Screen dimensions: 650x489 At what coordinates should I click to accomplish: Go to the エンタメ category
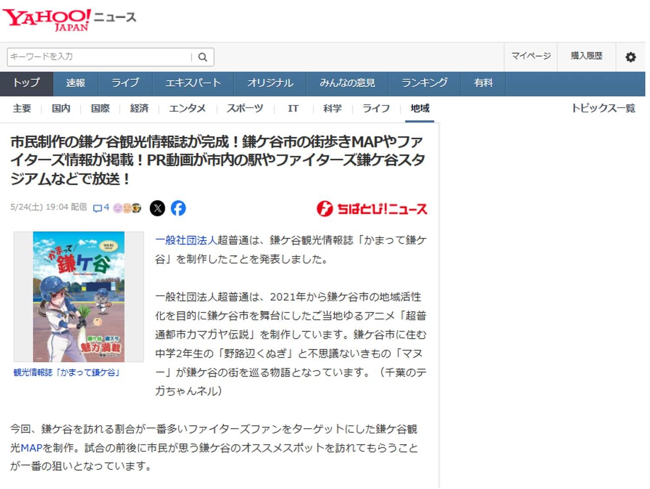[x=187, y=108]
